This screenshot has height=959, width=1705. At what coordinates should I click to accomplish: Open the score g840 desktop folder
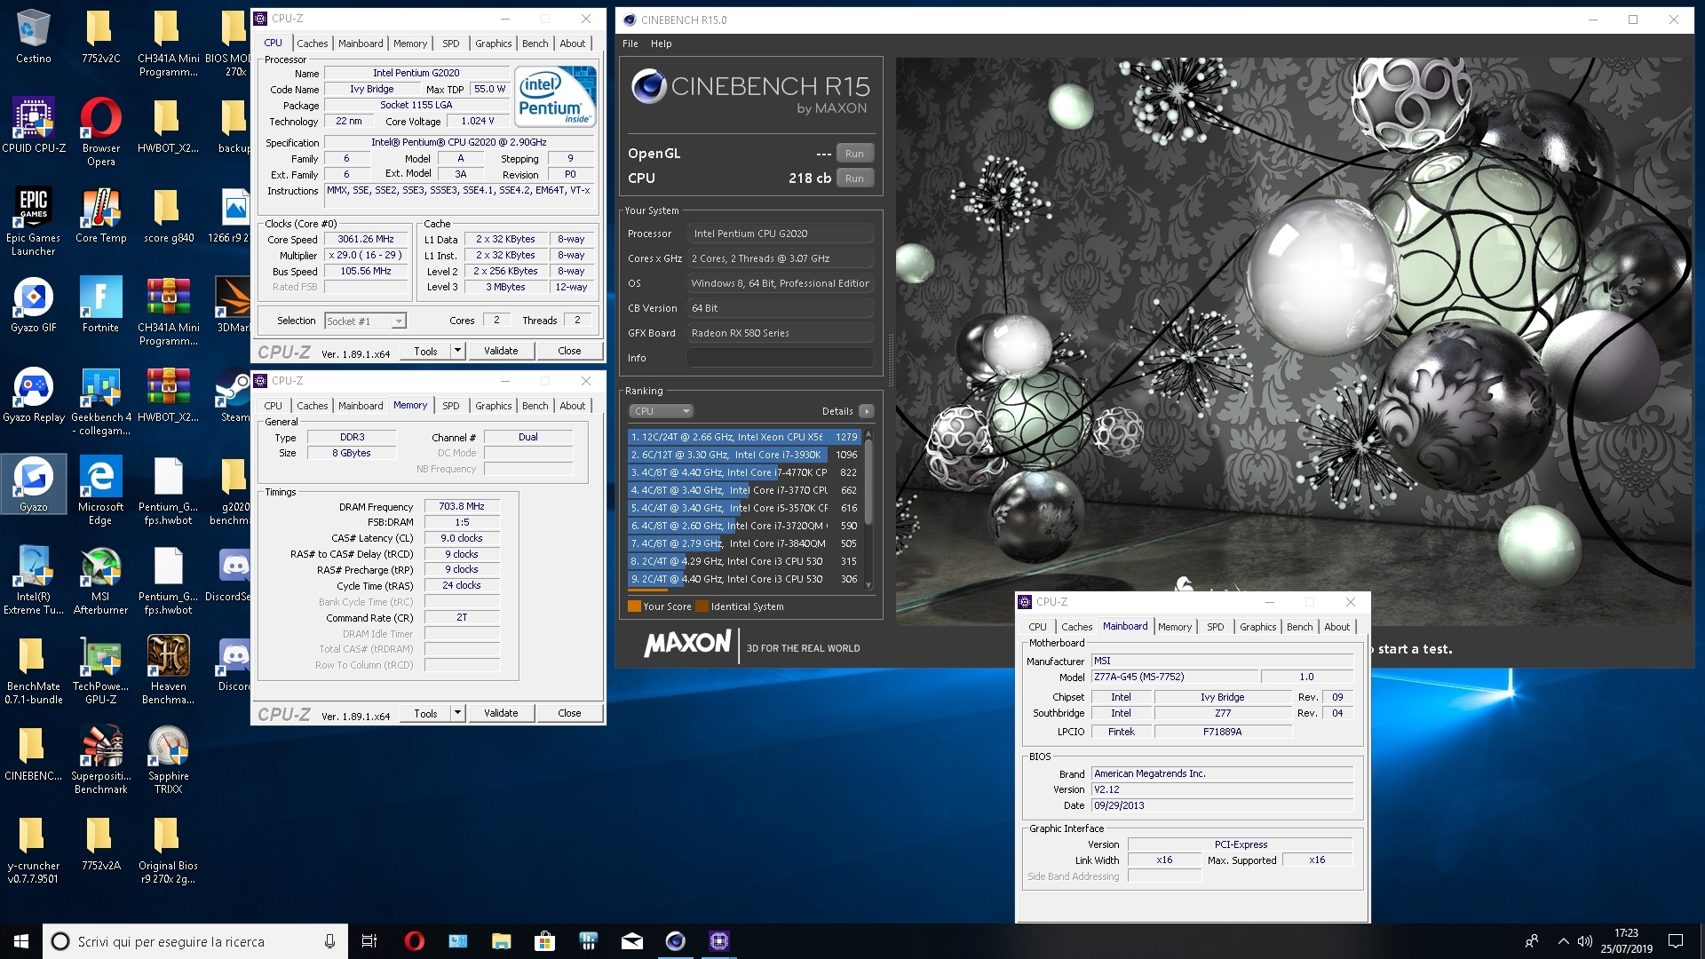[x=168, y=217]
